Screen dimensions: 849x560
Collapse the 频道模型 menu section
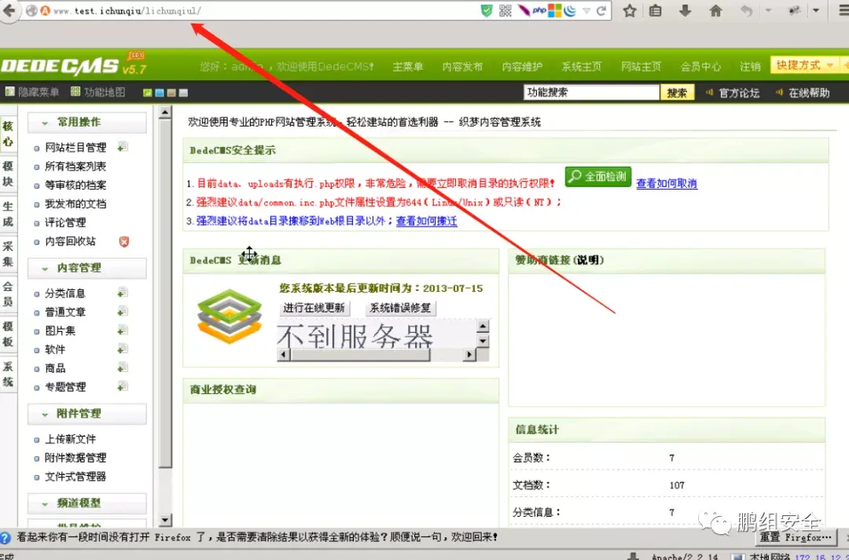click(87, 503)
